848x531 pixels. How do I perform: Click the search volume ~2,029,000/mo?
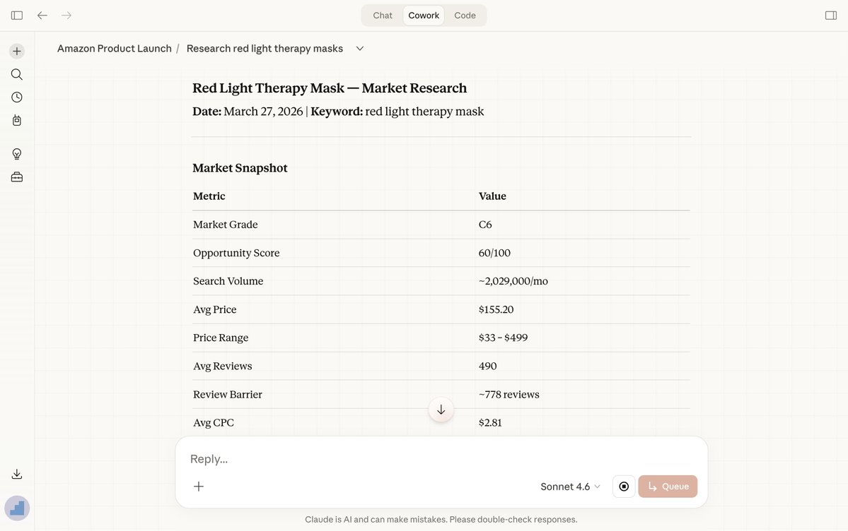(x=513, y=282)
